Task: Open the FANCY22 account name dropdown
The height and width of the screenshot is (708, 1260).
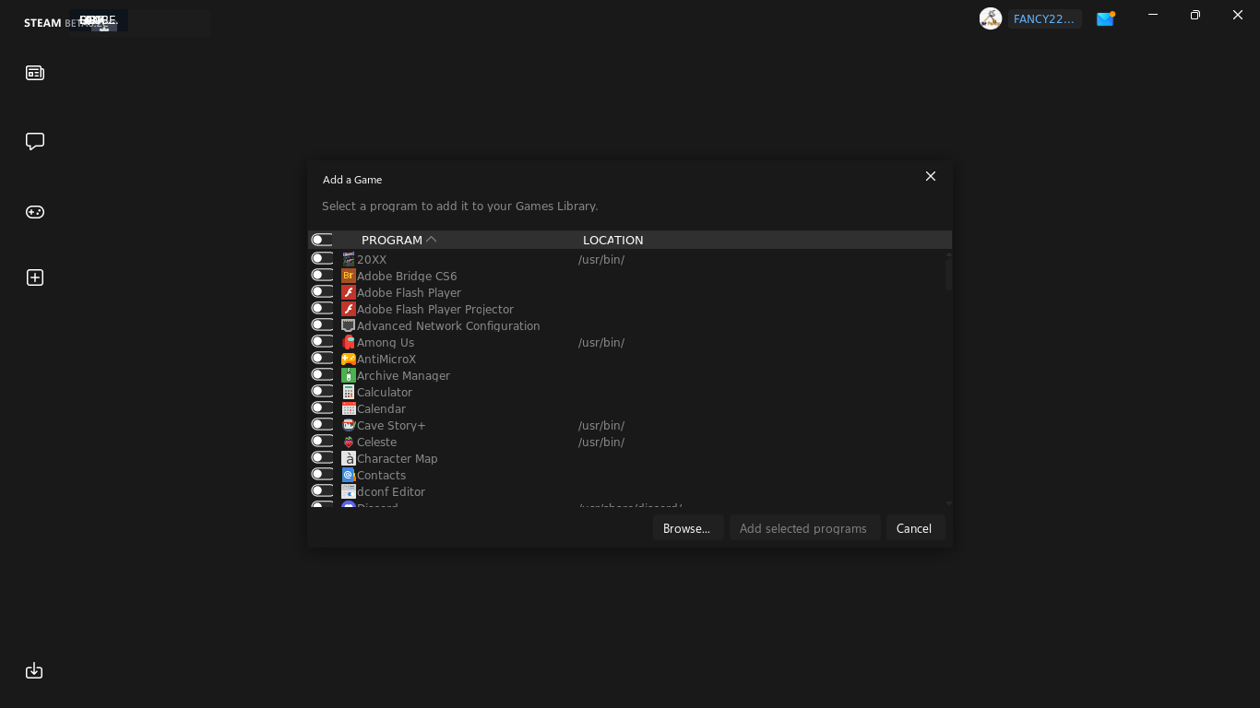Action: point(1044,18)
